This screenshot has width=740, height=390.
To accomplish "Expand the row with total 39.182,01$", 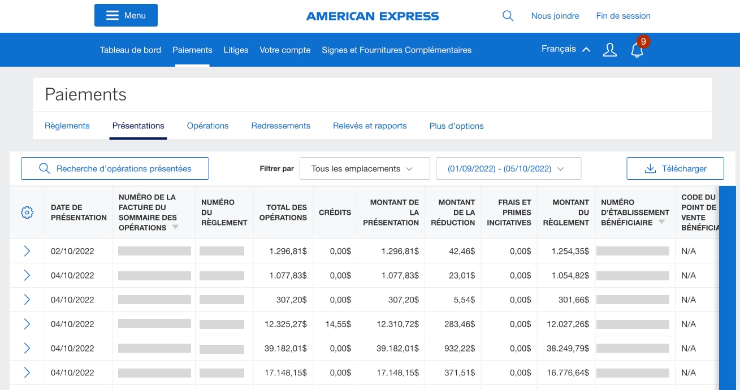I will [x=27, y=348].
